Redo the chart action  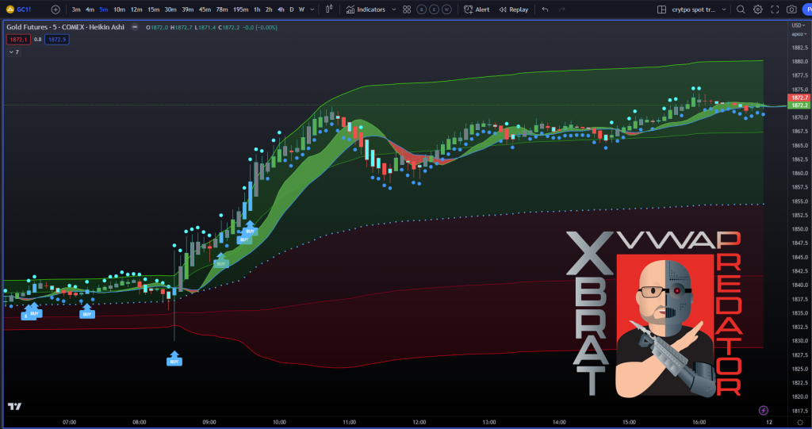[x=562, y=10]
